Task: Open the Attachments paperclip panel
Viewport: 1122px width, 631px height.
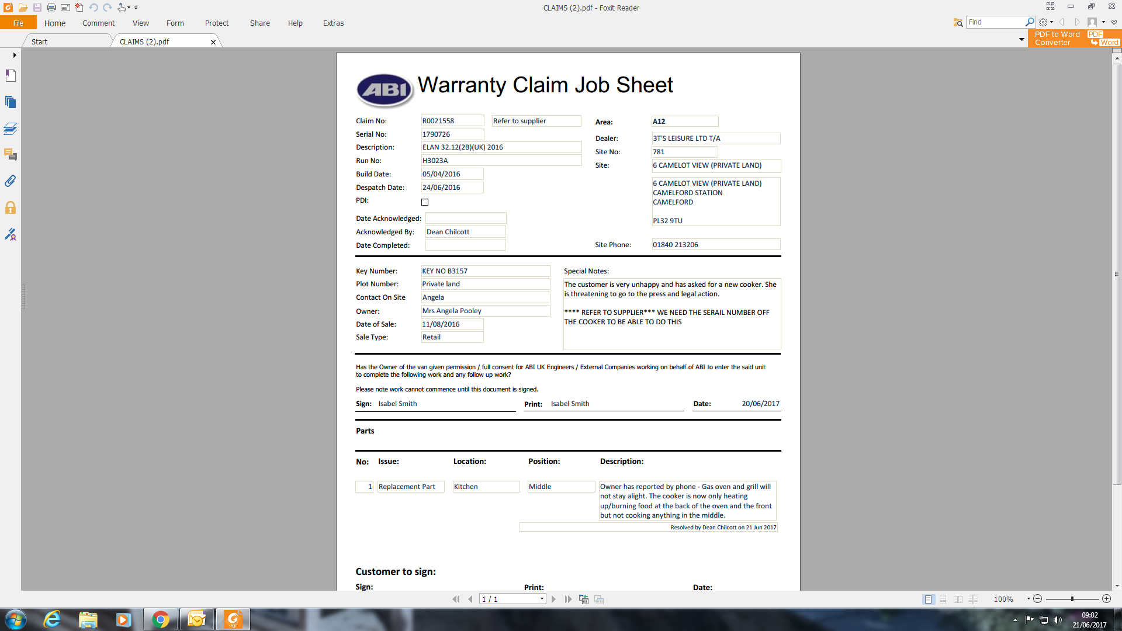Action: click(11, 181)
